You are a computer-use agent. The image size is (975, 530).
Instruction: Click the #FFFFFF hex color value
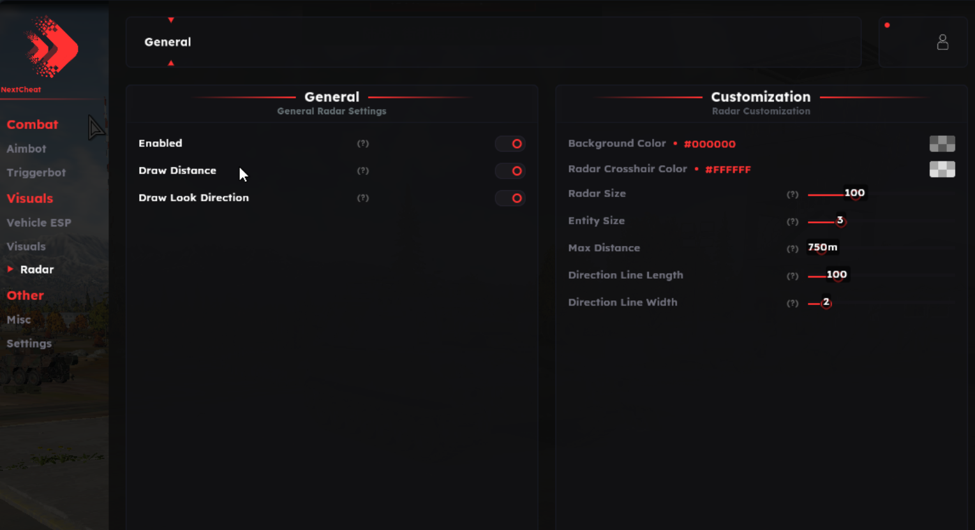tap(728, 170)
